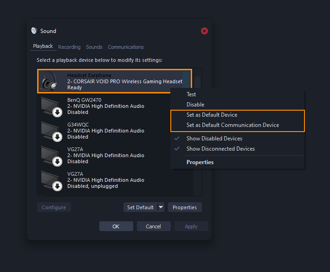Click the BenQ GW2470 monitor icon
This screenshot has width=330, height=272.
[52, 106]
